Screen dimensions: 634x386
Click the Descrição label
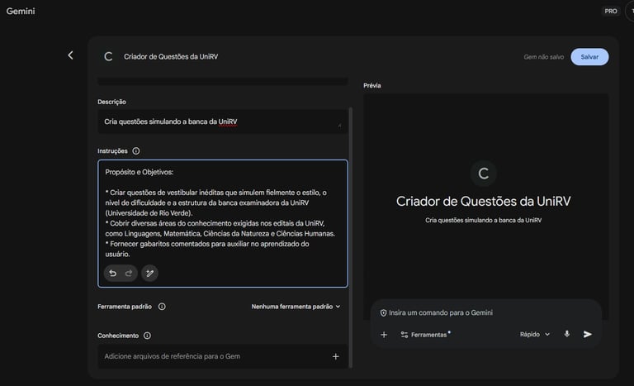pyautogui.click(x=111, y=102)
